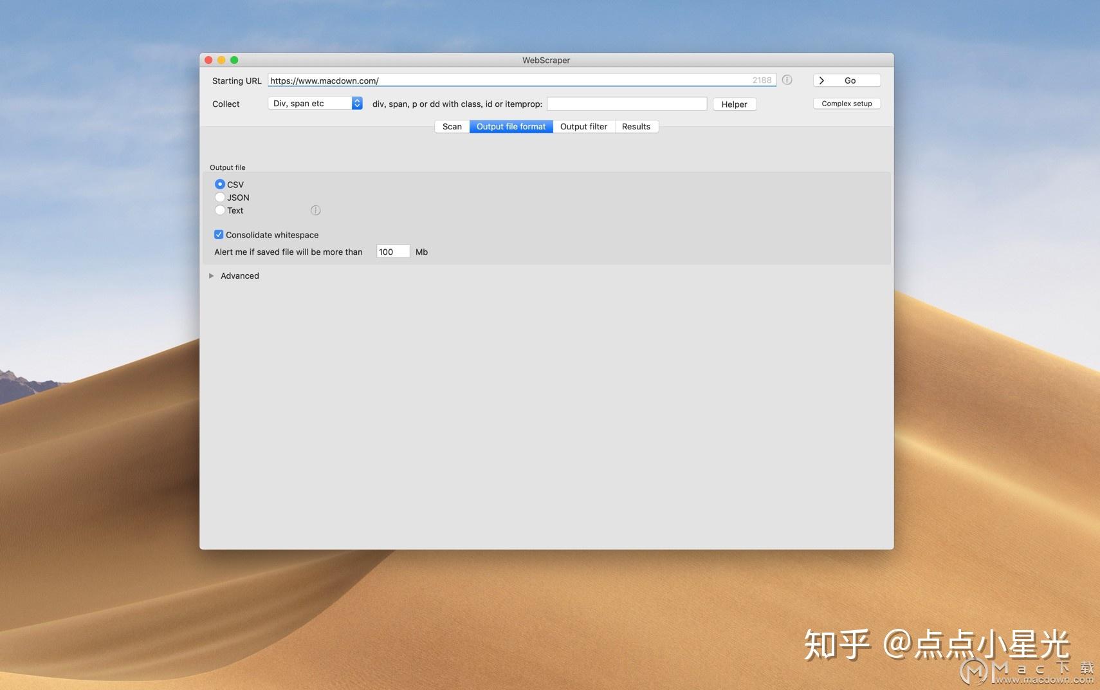Maximize the WebScraper window with green button
1100x690 pixels.
(234, 60)
